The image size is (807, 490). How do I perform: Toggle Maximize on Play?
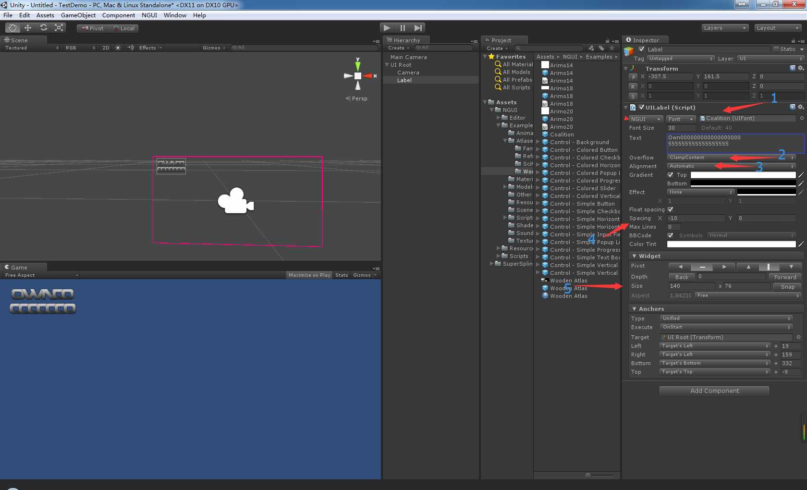309,275
